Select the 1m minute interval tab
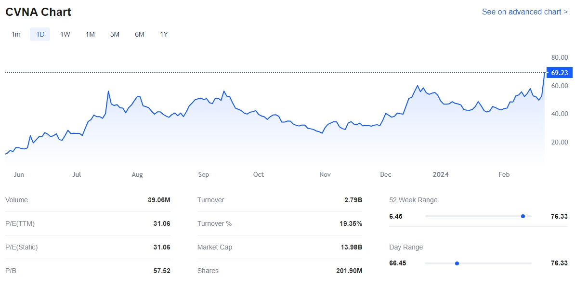Image resolution: width=575 pixels, height=288 pixels. click(16, 34)
